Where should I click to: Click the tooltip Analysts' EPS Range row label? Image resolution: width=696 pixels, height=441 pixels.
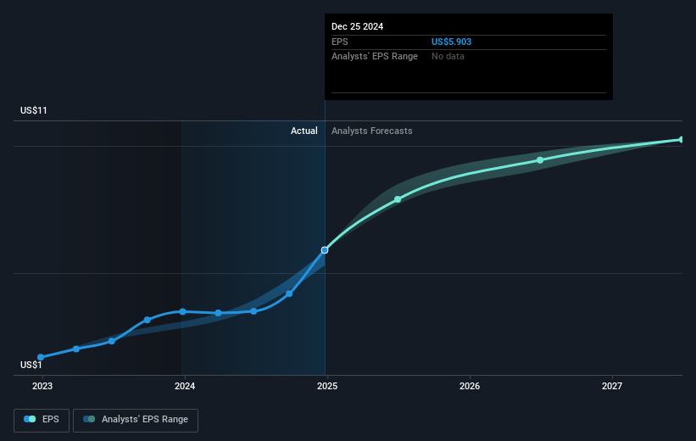pyautogui.click(x=375, y=57)
